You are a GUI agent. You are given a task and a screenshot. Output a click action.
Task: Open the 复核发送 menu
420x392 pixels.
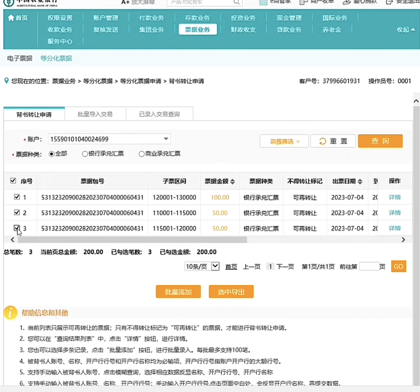106,29
